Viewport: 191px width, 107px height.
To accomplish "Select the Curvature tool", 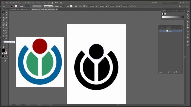I will [7, 18].
